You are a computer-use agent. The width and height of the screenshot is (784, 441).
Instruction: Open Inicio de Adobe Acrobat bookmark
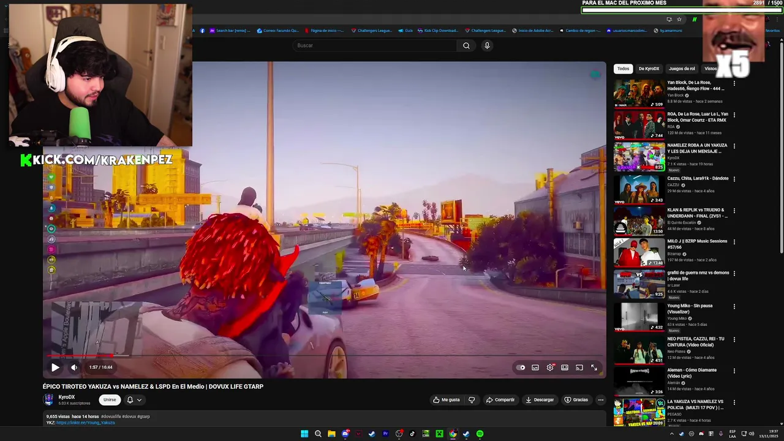(x=532, y=31)
